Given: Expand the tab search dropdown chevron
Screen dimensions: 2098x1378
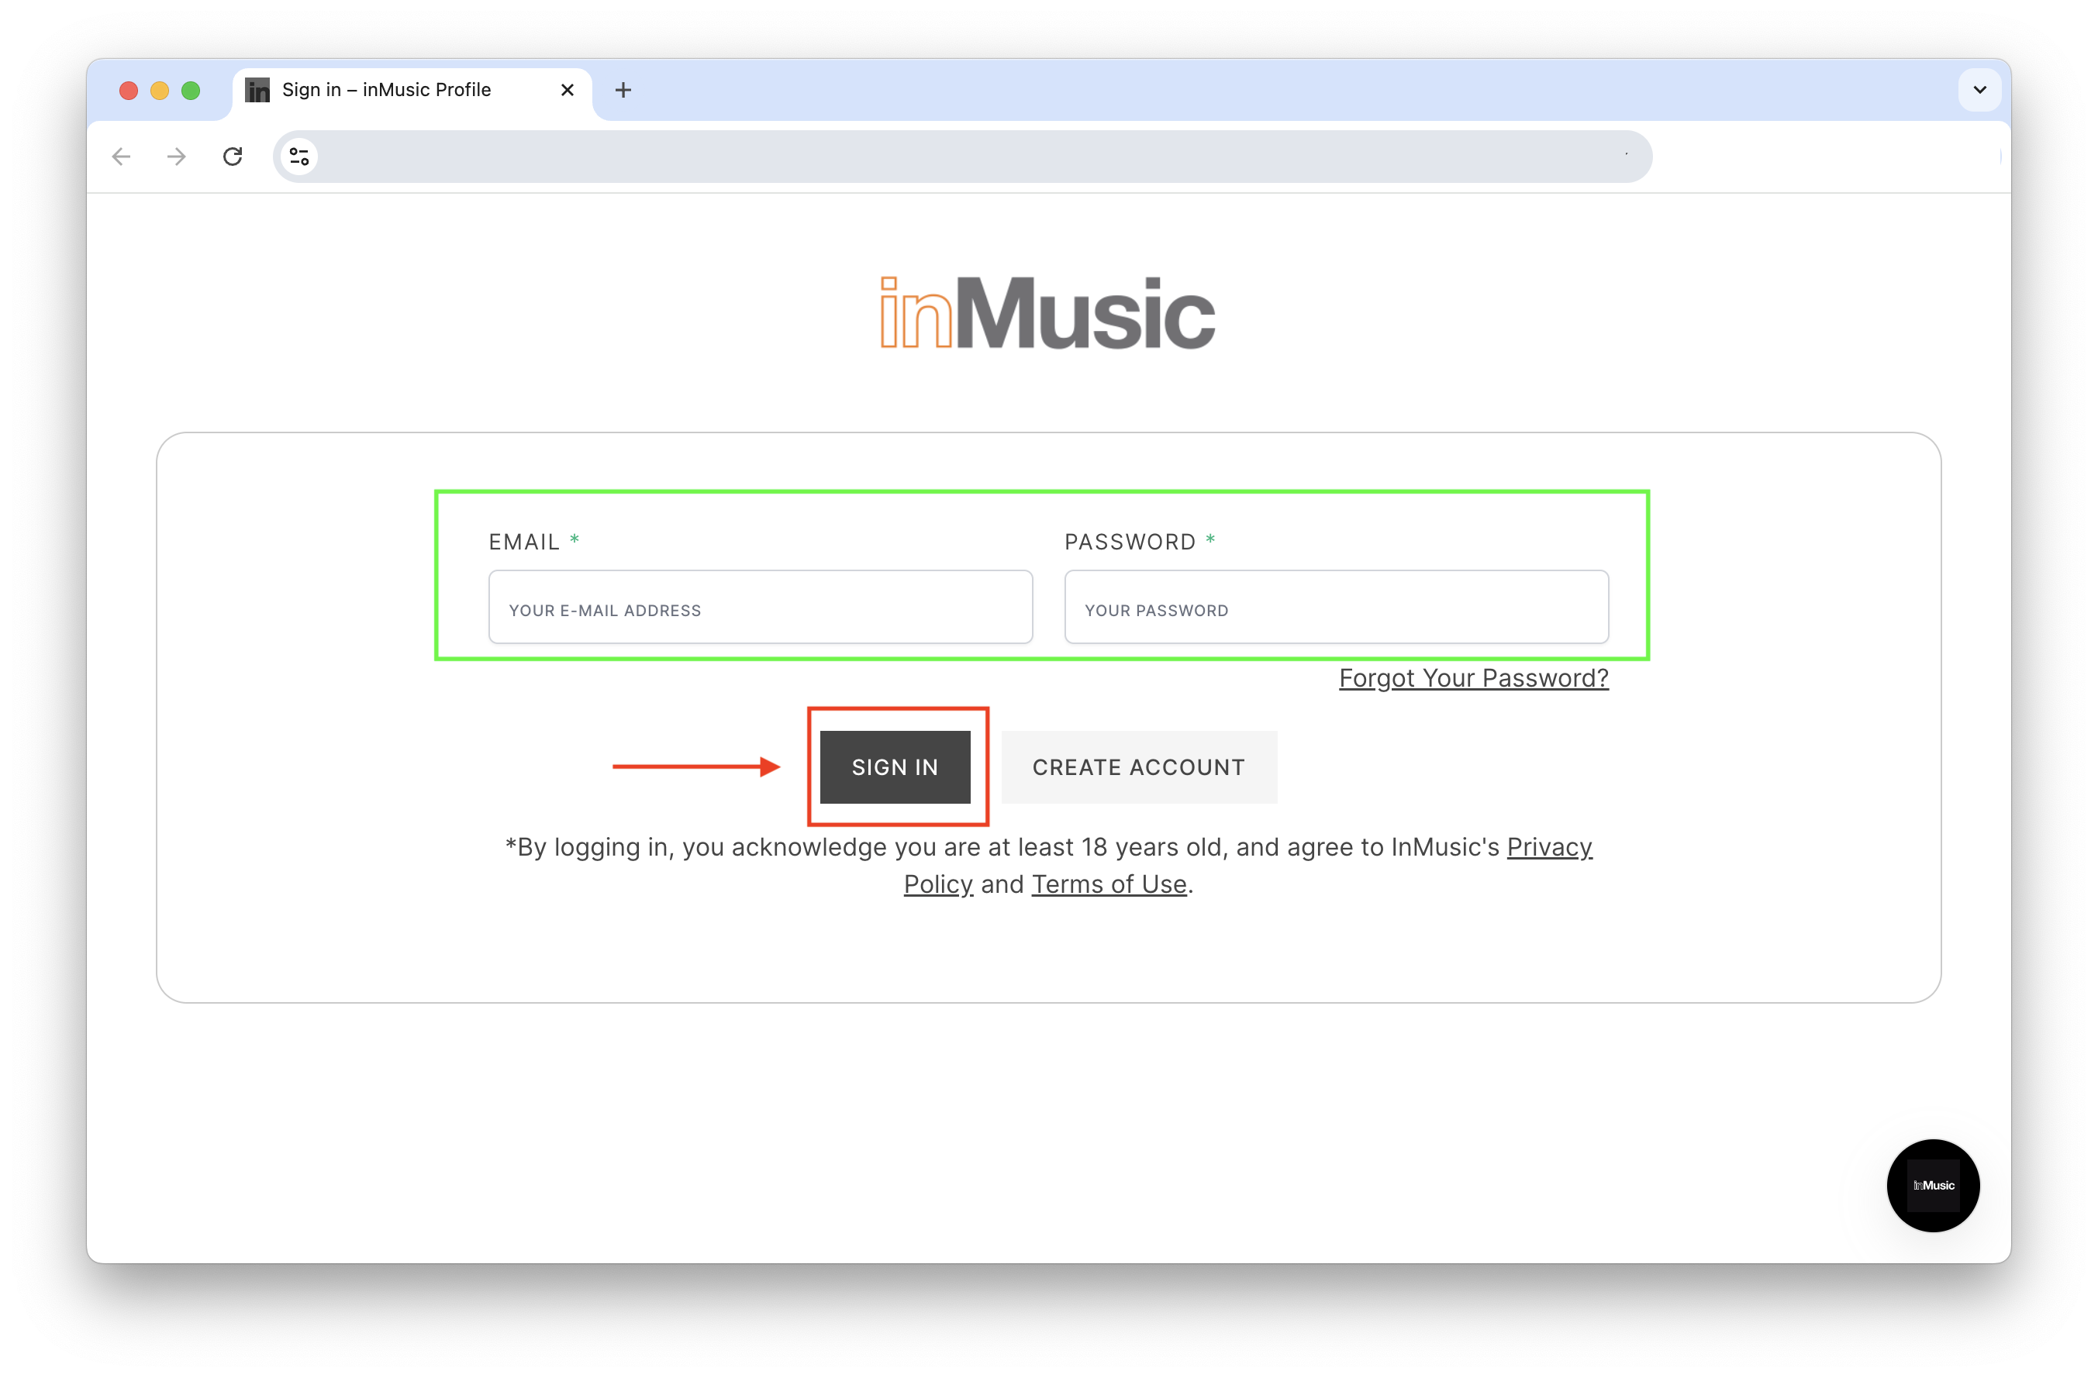Looking at the screenshot, I should click(1980, 90).
